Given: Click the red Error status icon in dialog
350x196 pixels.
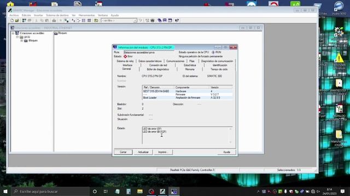Looking at the screenshot, I should [125, 57].
